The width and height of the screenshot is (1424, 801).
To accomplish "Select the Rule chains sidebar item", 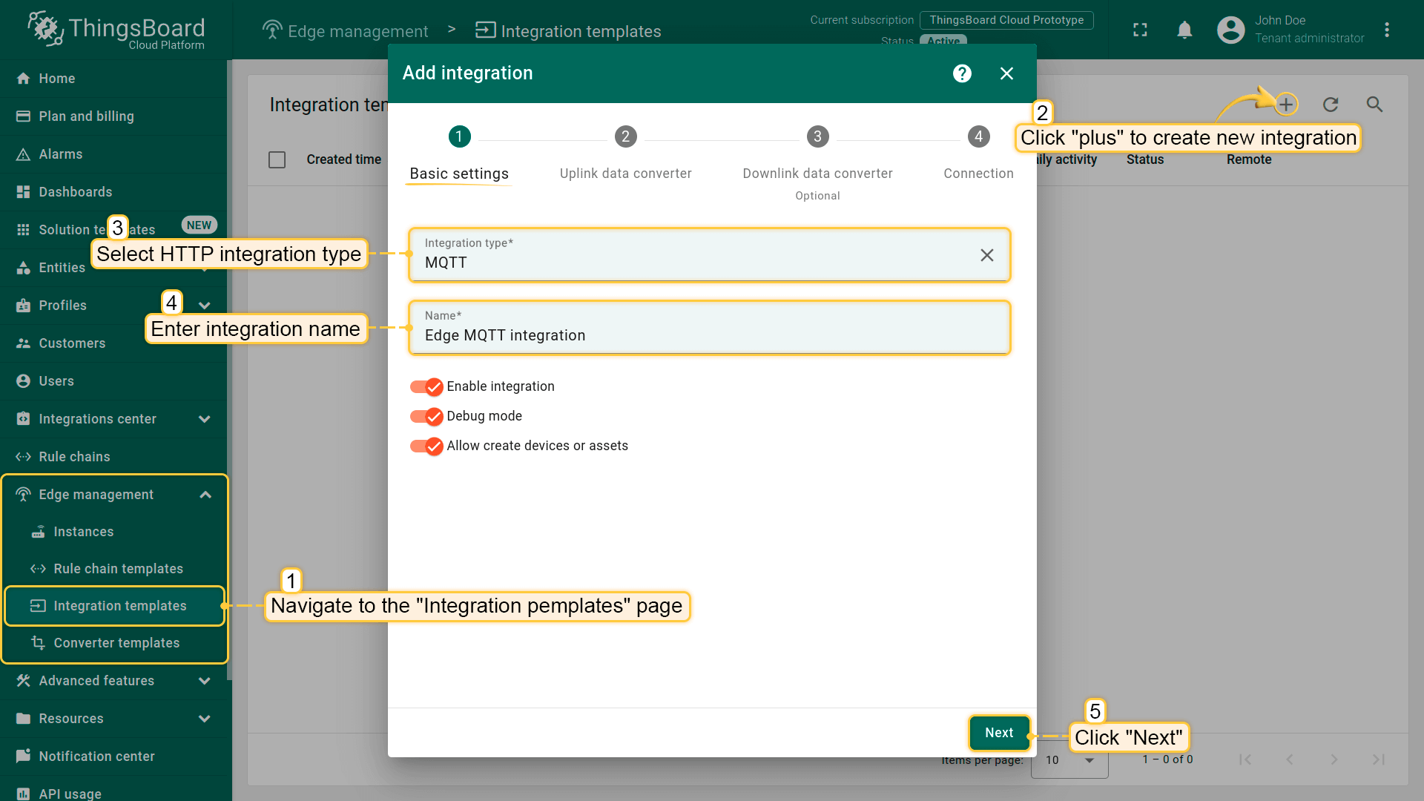I will [74, 457].
